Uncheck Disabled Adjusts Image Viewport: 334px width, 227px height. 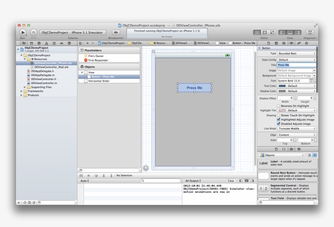[x=279, y=124]
